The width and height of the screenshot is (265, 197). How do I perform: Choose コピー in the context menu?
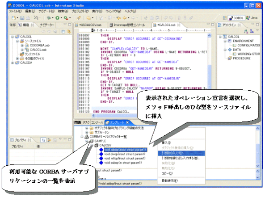(181, 173)
